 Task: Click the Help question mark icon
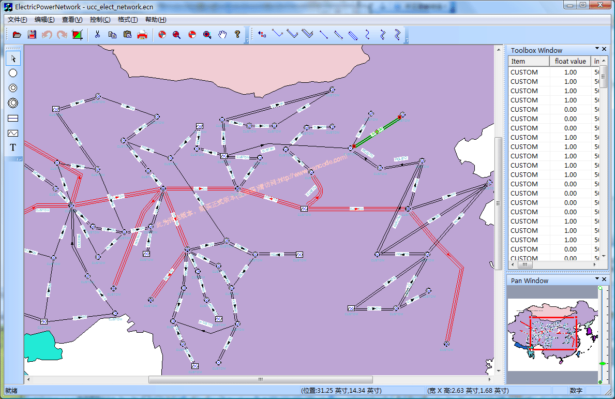click(237, 35)
